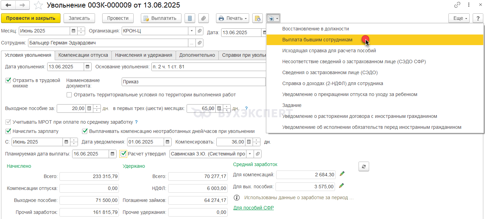Open the Еще menu button
Viewport: 485px width, 219px height.
(459, 18)
